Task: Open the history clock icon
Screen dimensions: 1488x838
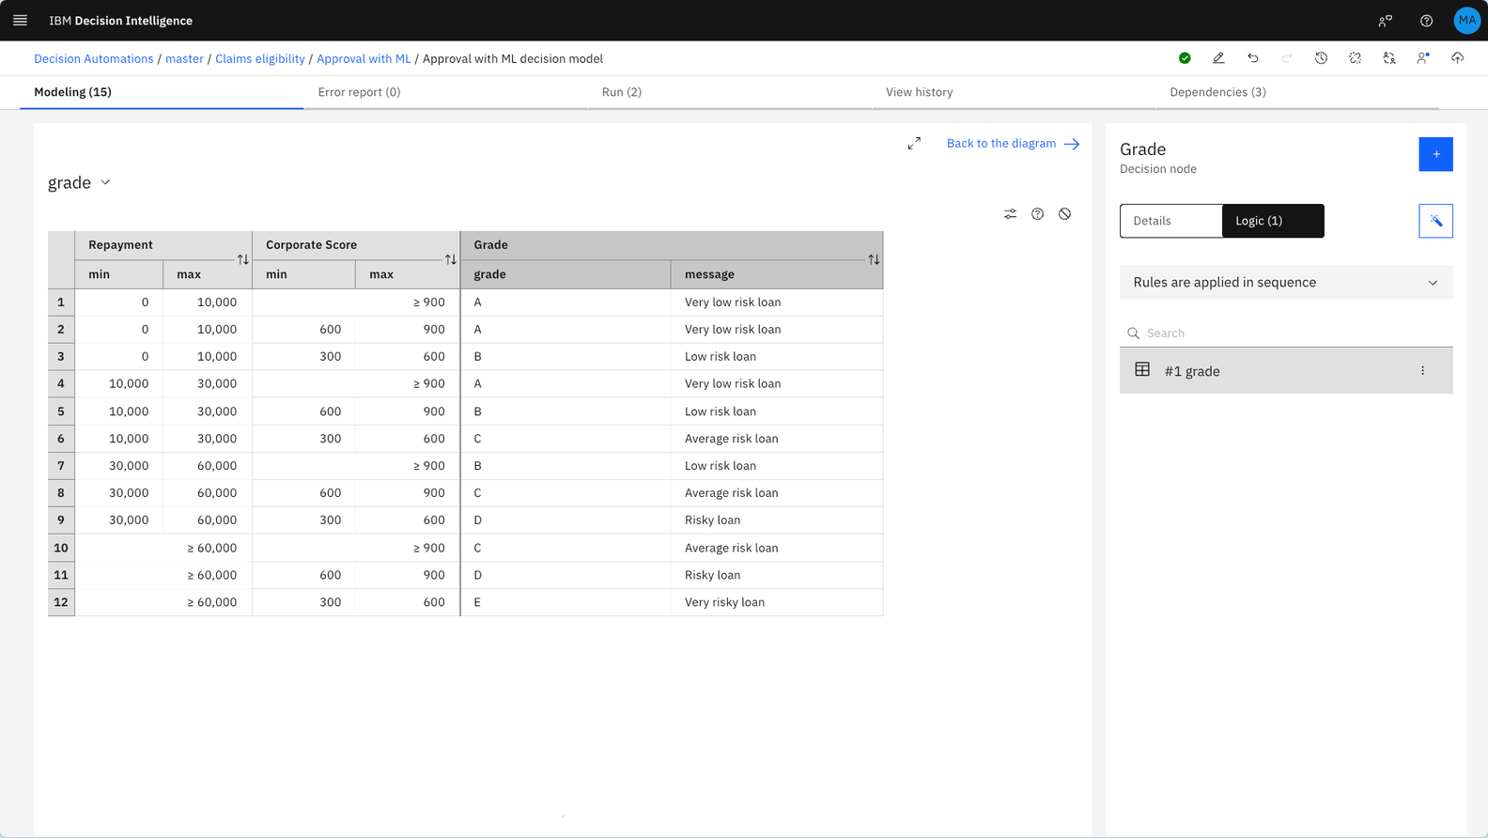Action: 1321,58
